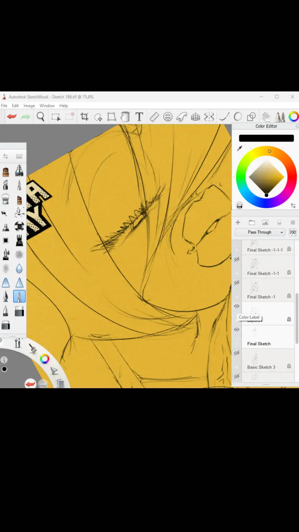Open the layer panel hamburger menu
This screenshot has height=532, width=299.
coord(293,222)
